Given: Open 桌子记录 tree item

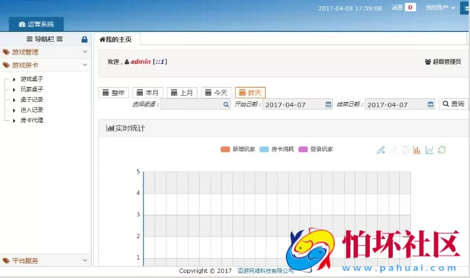Looking at the screenshot, I should (x=32, y=100).
